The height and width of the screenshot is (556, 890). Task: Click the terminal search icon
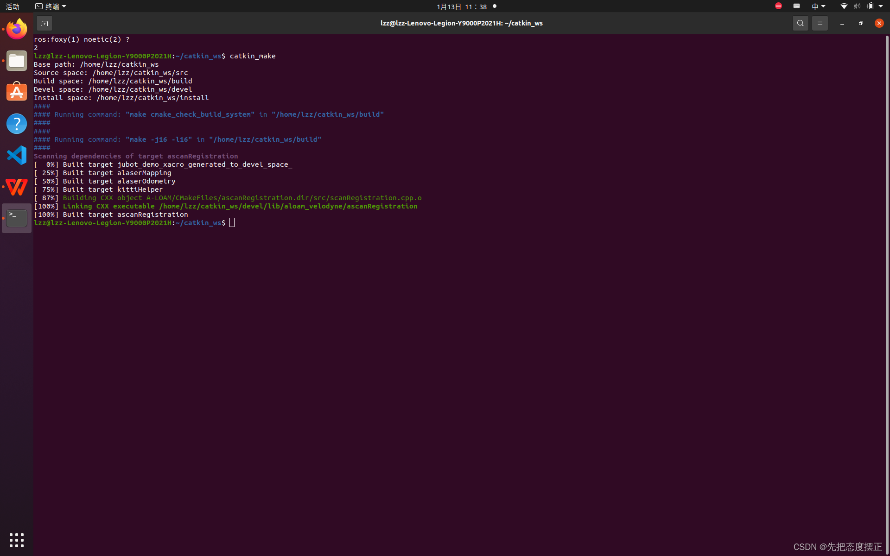coord(800,23)
